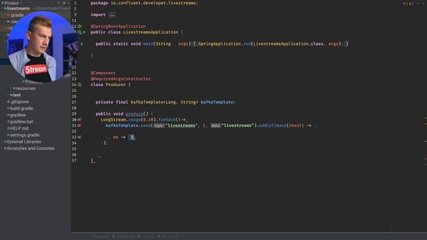Image resolution: width=427 pixels, height=240 pixels.
Task: Click the error stripe mark near line 30
Action: (x=426, y=118)
